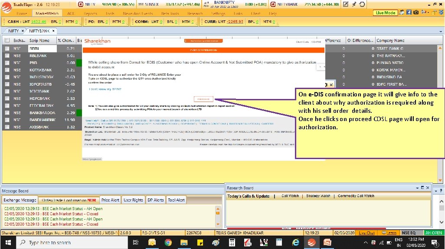This screenshot has height=249, width=445.
Task: Open Windows Start menu
Action: [8, 243]
